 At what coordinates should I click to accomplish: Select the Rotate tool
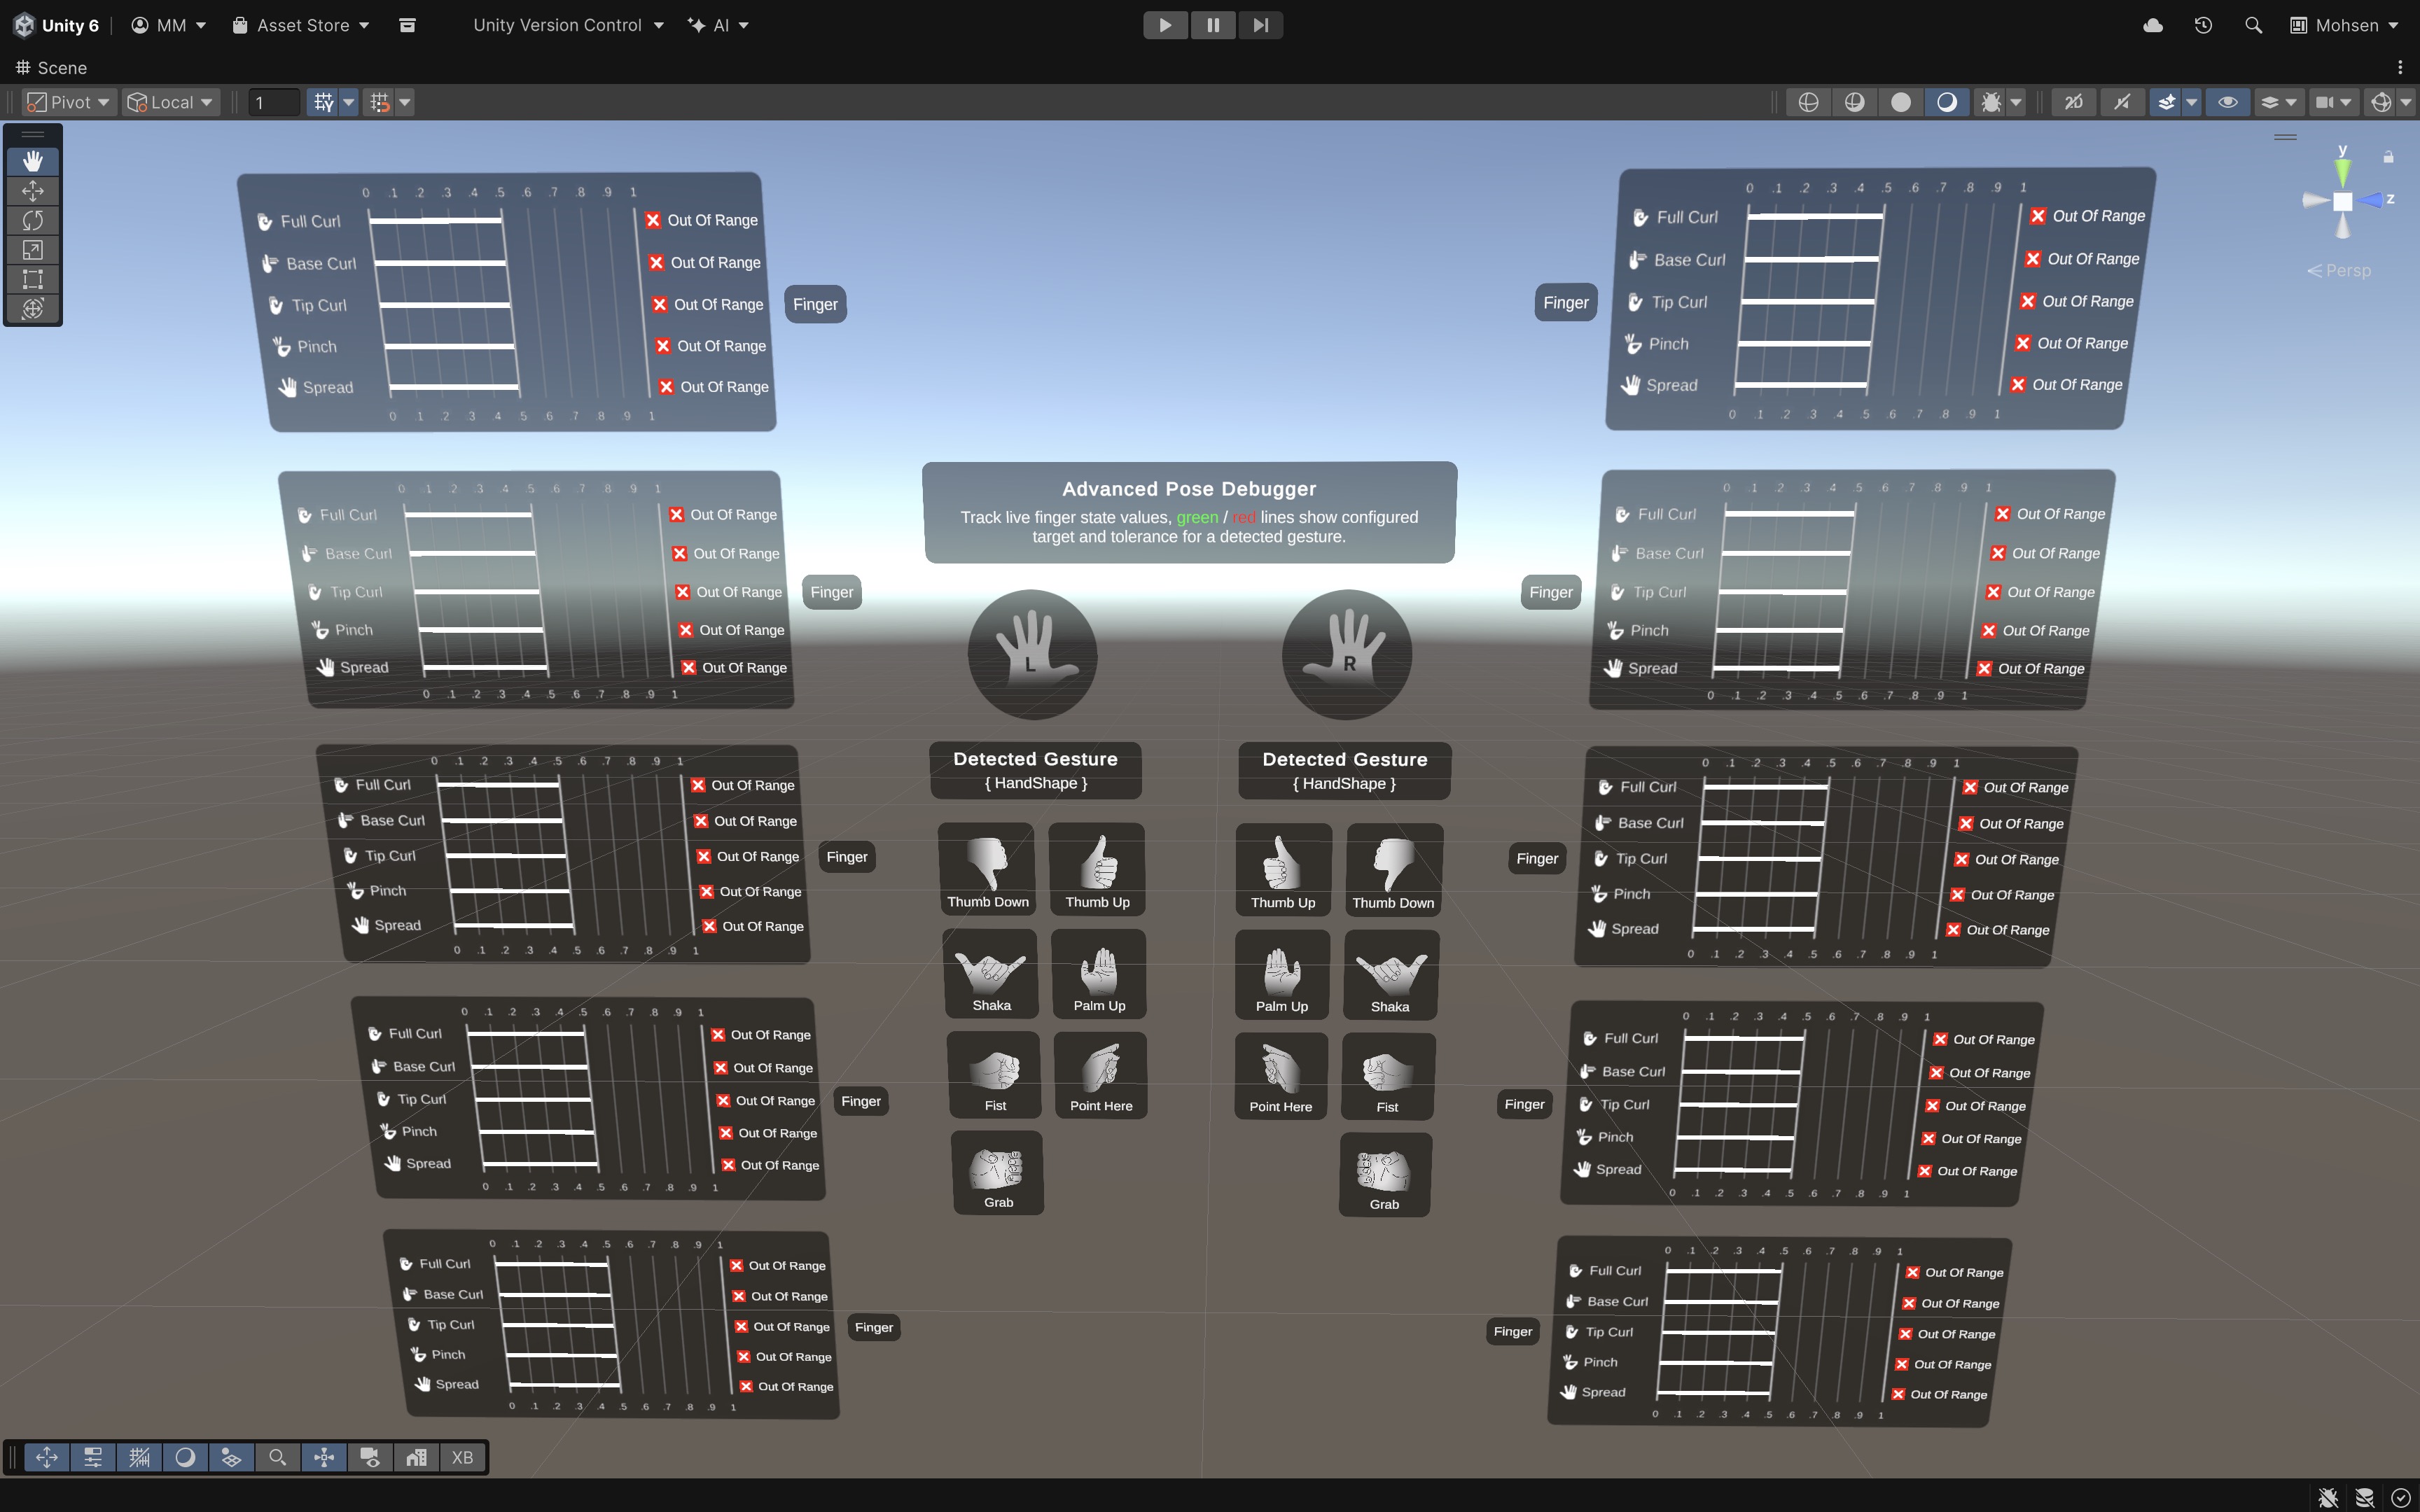click(33, 220)
